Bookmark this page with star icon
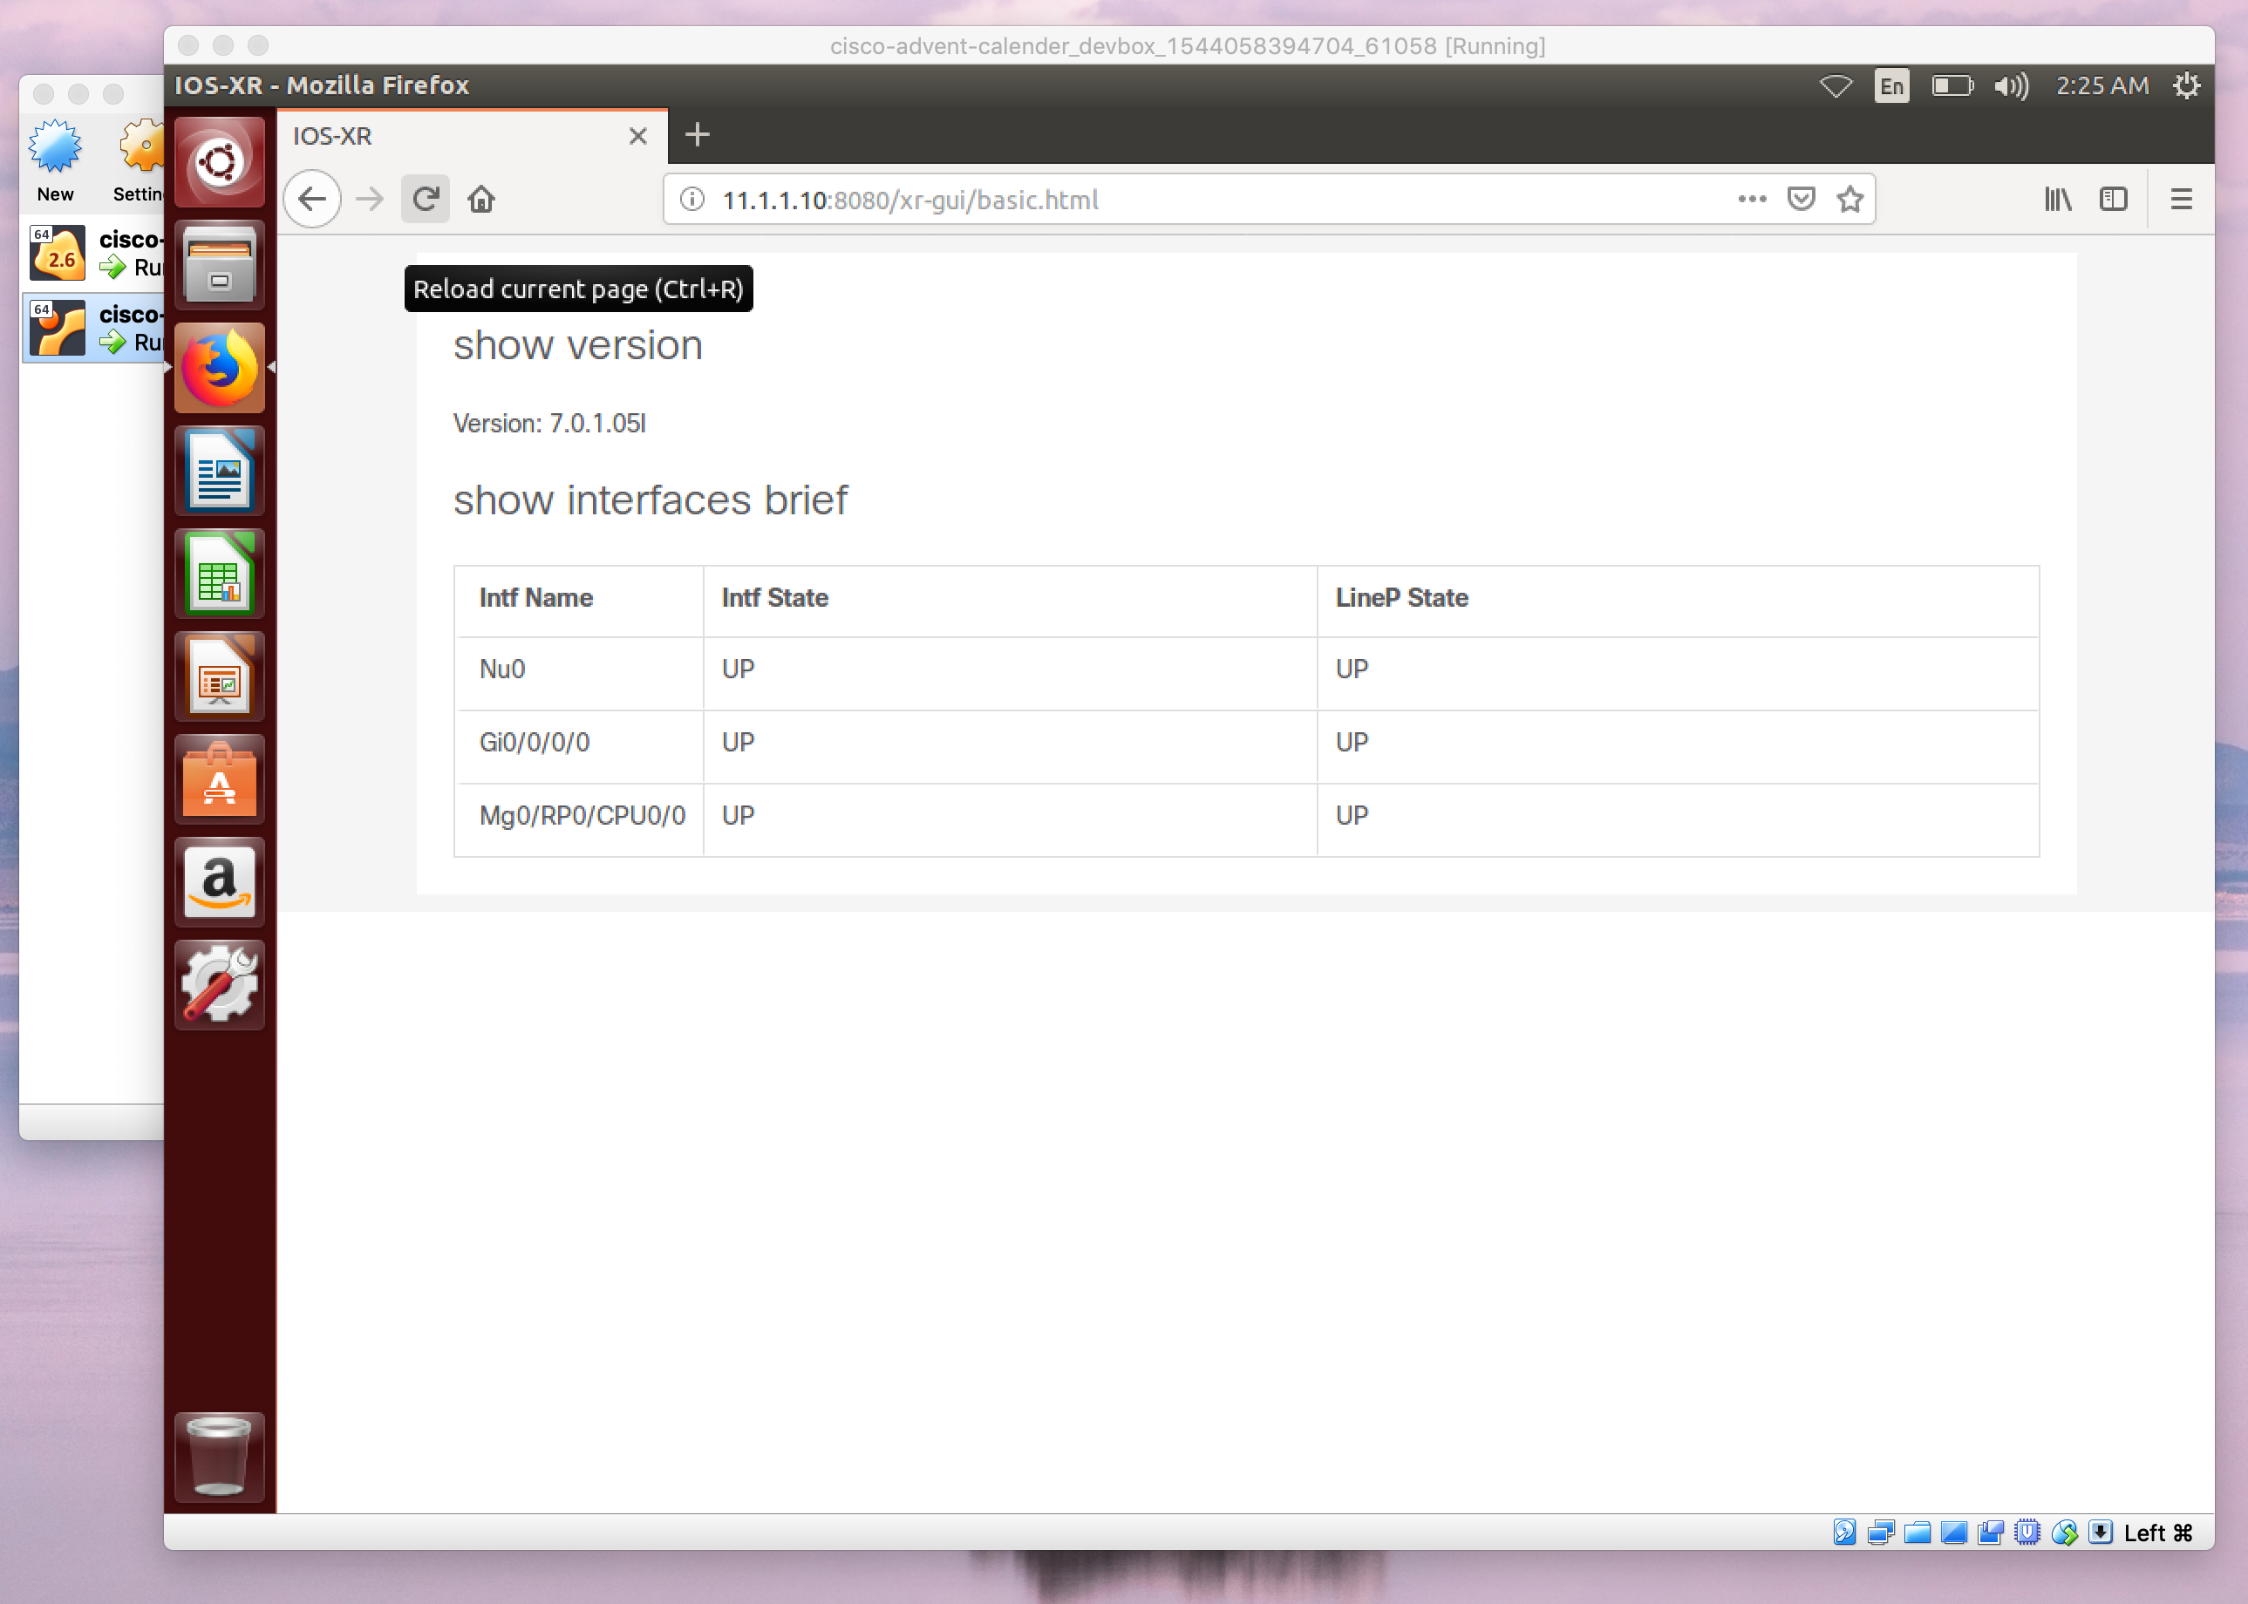 [1850, 200]
